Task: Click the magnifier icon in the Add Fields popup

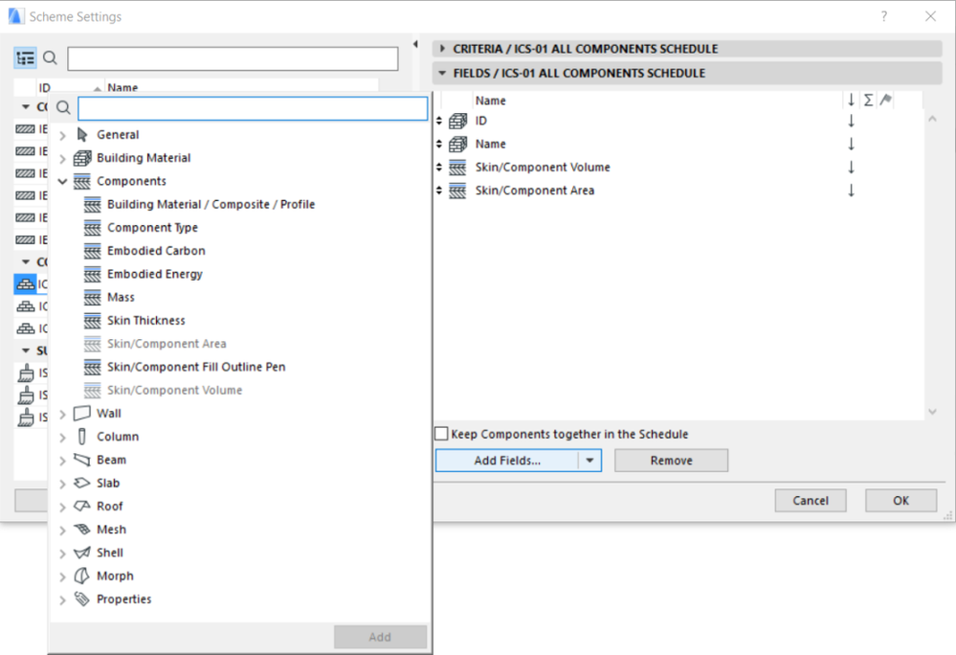Action: [63, 108]
